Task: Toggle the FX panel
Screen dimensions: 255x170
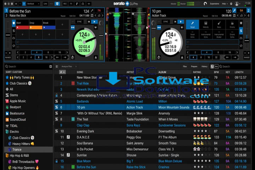Action: 71,4
